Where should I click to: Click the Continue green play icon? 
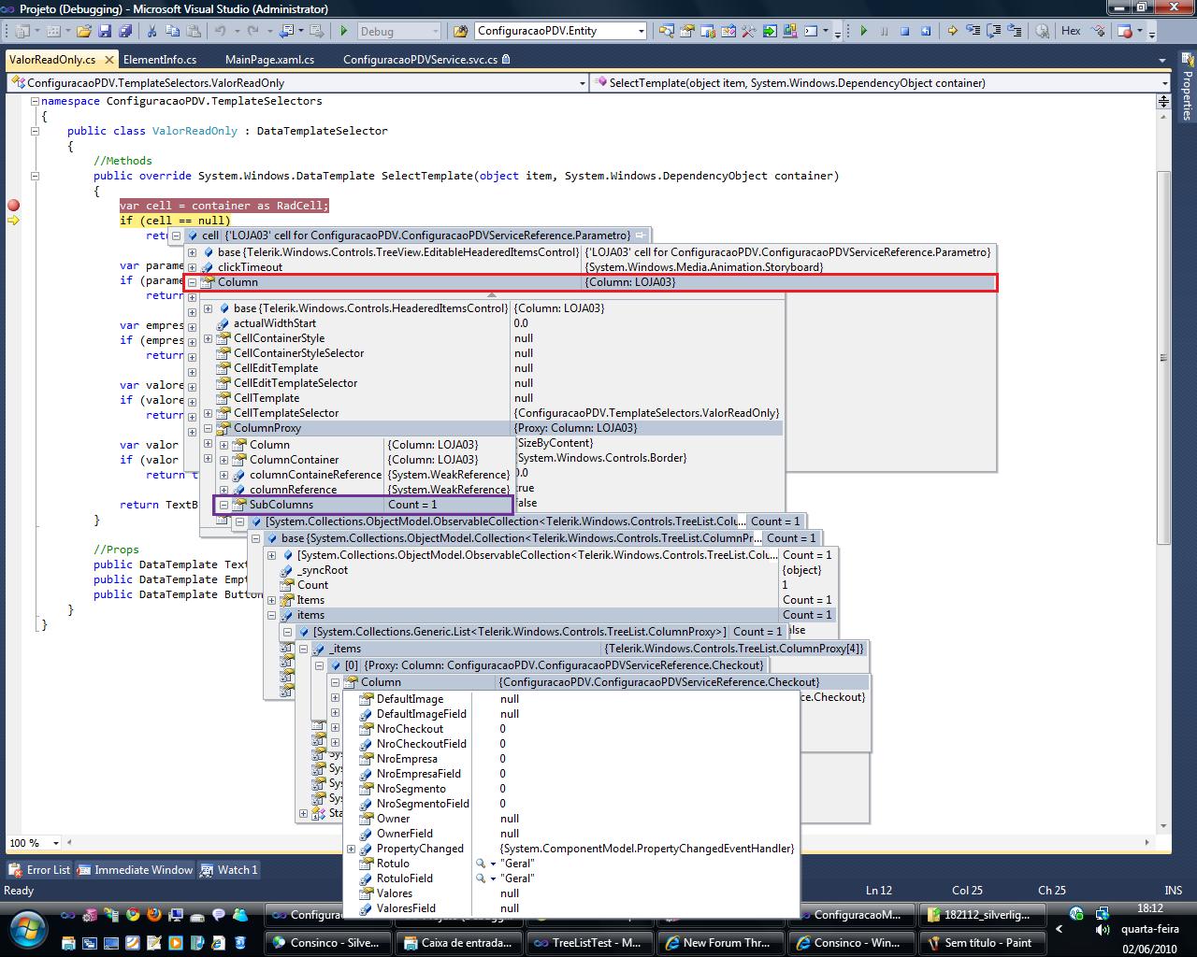(x=863, y=31)
